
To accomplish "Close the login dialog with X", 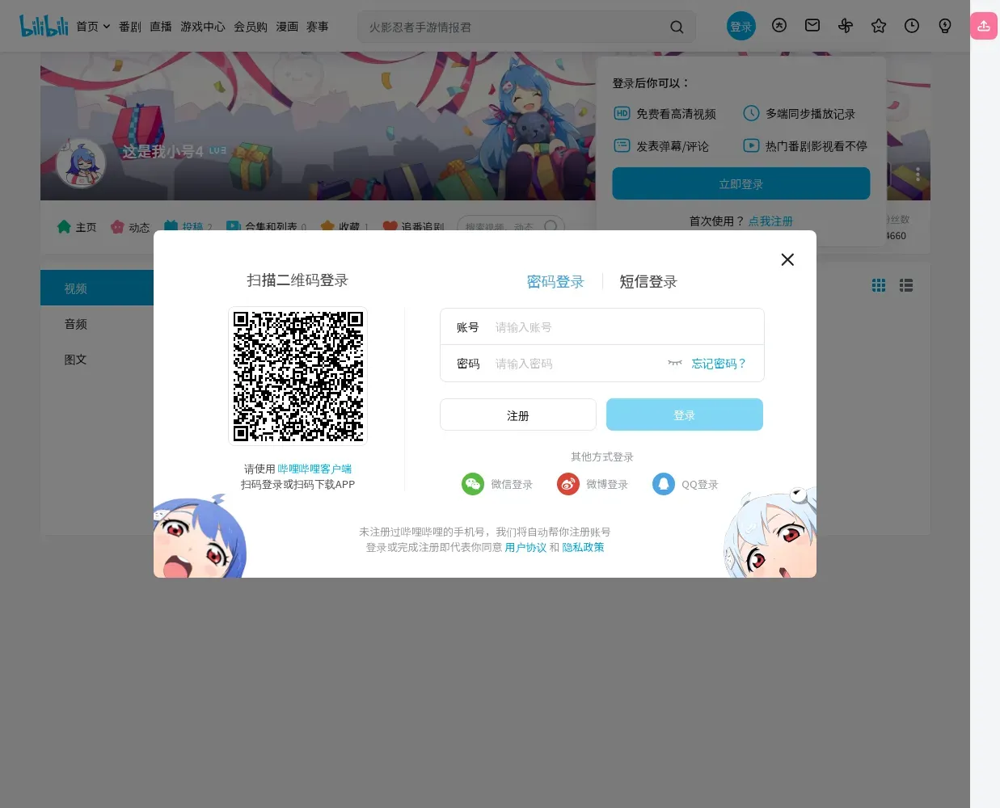I will tap(787, 259).
